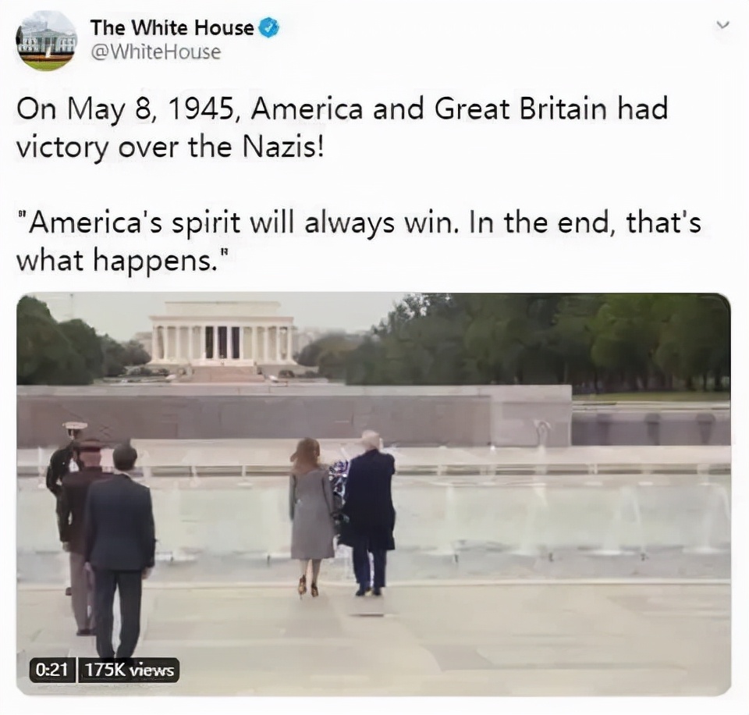The image size is (749, 715).
Task: Click the blue verified checkmark badge
Action: (x=268, y=28)
